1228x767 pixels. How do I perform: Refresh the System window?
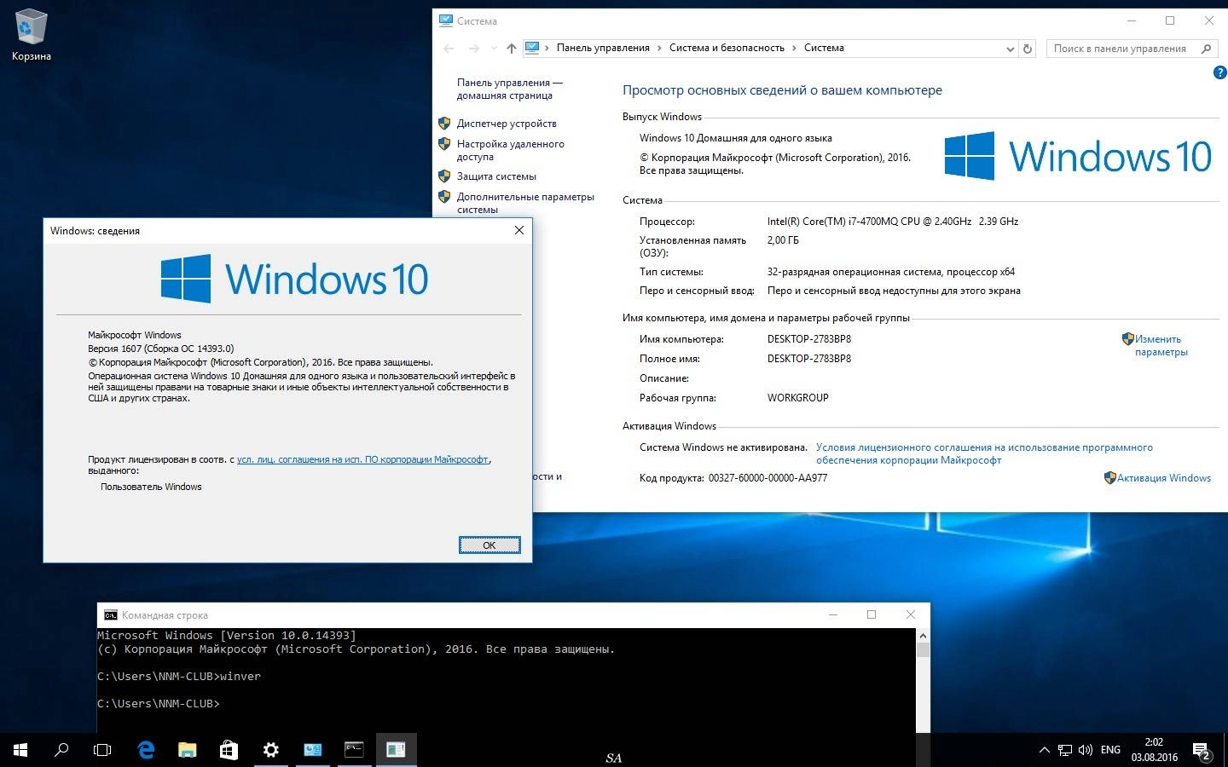[x=1028, y=49]
